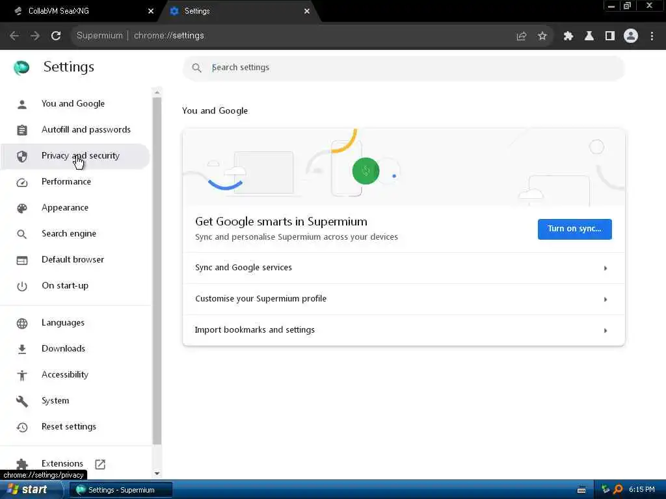Click the globe icon for Languages
666x499 pixels.
coord(22,324)
